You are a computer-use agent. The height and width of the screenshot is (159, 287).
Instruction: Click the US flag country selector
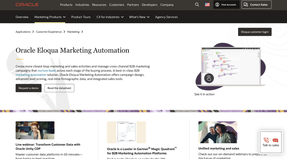click(207, 4)
